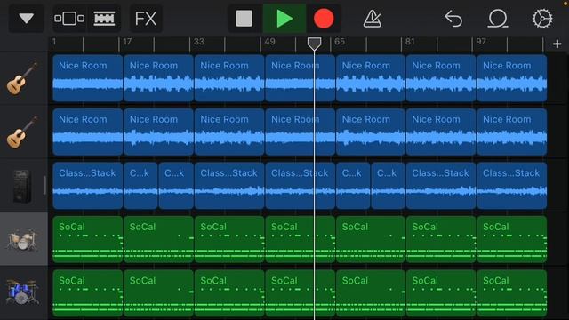
Task: Tap the track header expand handle beside amp
Action: coord(44,186)
